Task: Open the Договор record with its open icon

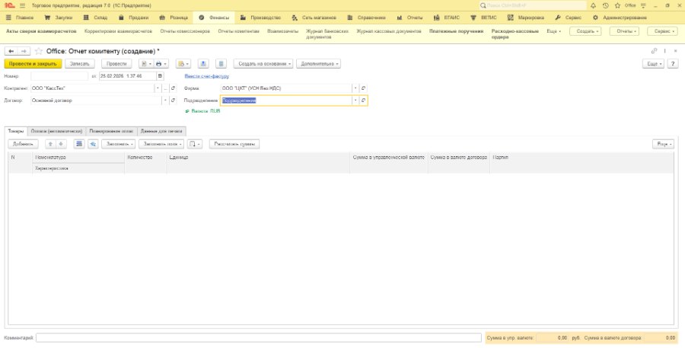Action: (x=173, y=101)
